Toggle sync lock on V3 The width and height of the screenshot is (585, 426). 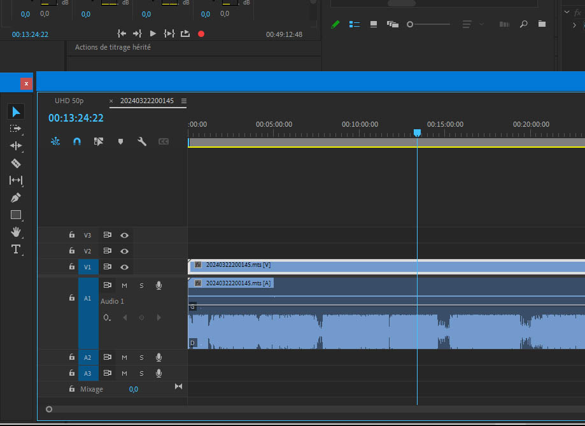tap(108, 235)
